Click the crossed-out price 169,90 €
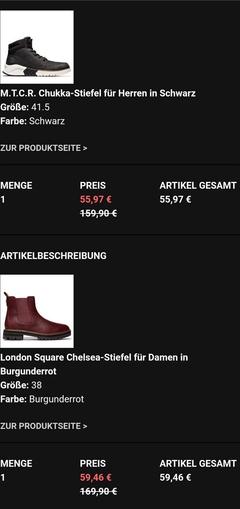240x509 pixels. [x=98, y=492]
